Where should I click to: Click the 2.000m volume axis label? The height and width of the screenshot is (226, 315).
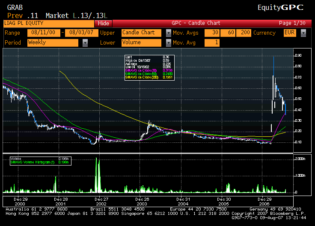point(300,159)
